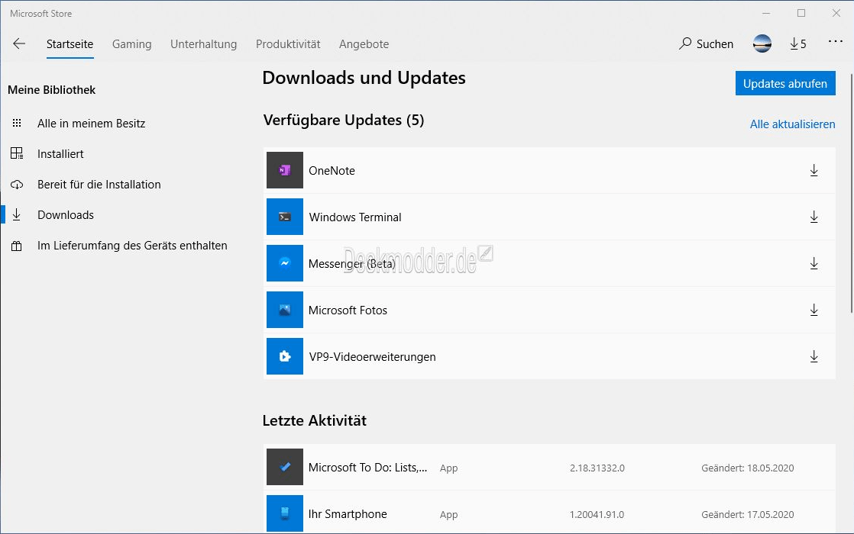854x534 pixels.
Task: Click the VP9-Videoerweiterungen app icon
Action: (285, 356)
